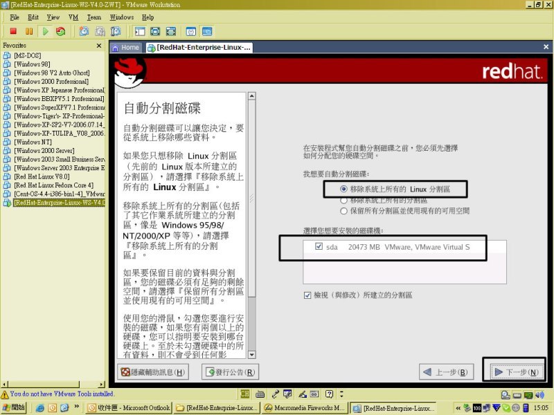This screenshot has width=554, height=415.
Task: Open the VM menu
Action: point(73,17)
